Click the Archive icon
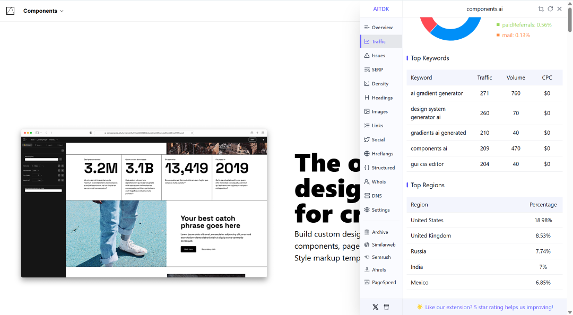Viewport: 573px width, 315px height. (367, 232)
